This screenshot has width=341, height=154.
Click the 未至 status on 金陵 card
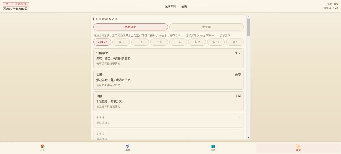(238, 96)
